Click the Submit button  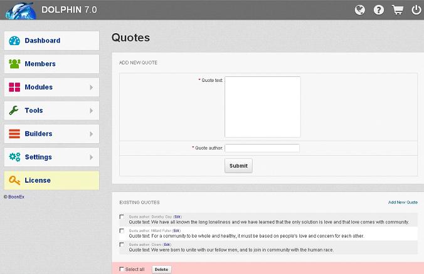238,166
